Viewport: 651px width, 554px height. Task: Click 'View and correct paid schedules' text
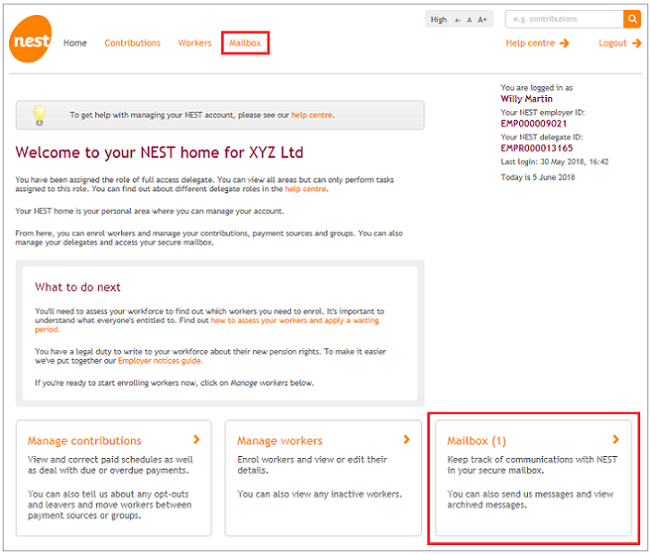click(110, 460)
